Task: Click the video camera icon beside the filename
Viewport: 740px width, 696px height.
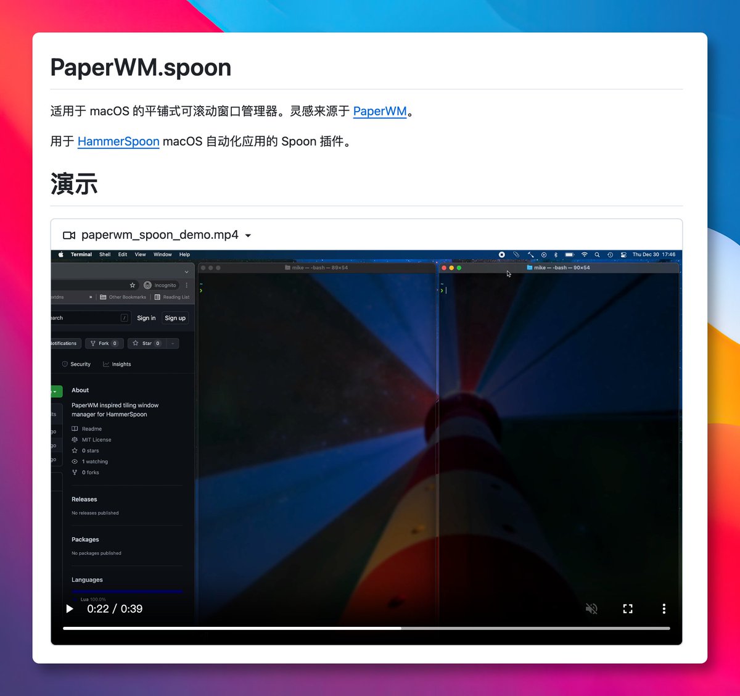Action: (69, 235)
